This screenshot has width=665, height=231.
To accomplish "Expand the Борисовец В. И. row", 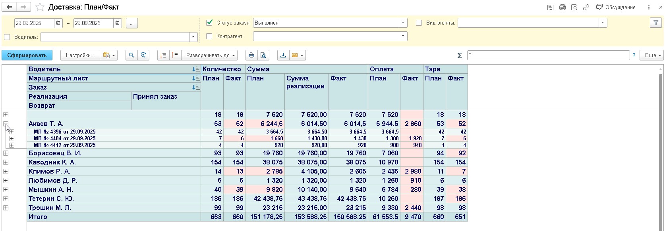I will (x=6, y=153).
